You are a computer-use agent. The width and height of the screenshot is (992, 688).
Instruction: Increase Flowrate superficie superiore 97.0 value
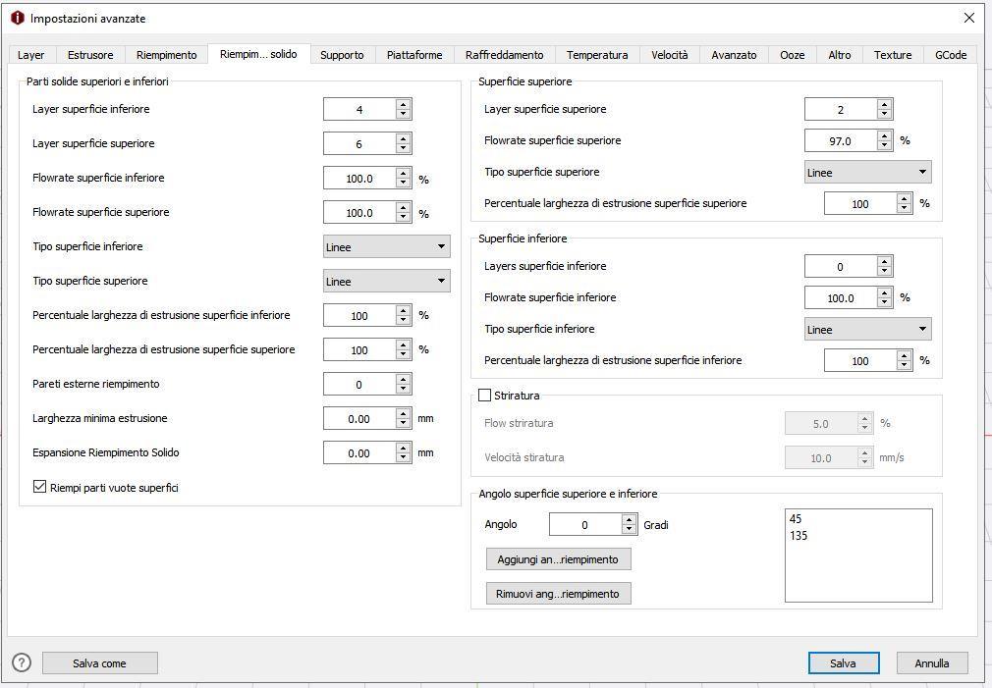(x=884, y=135)
